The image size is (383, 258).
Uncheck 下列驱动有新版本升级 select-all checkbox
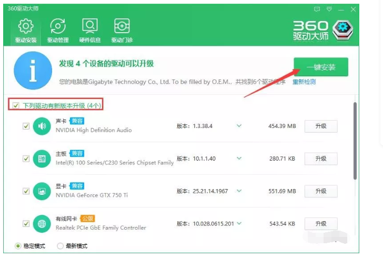[x=16, y=105]
